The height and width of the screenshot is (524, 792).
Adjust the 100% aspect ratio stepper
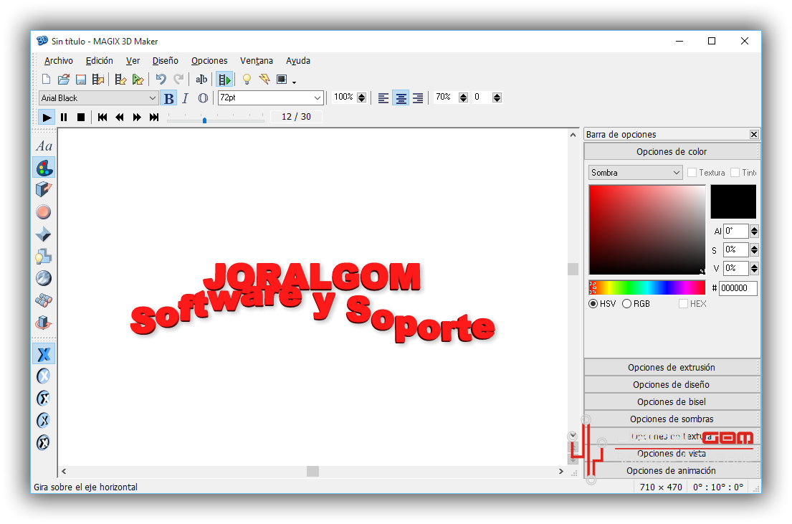362,97
